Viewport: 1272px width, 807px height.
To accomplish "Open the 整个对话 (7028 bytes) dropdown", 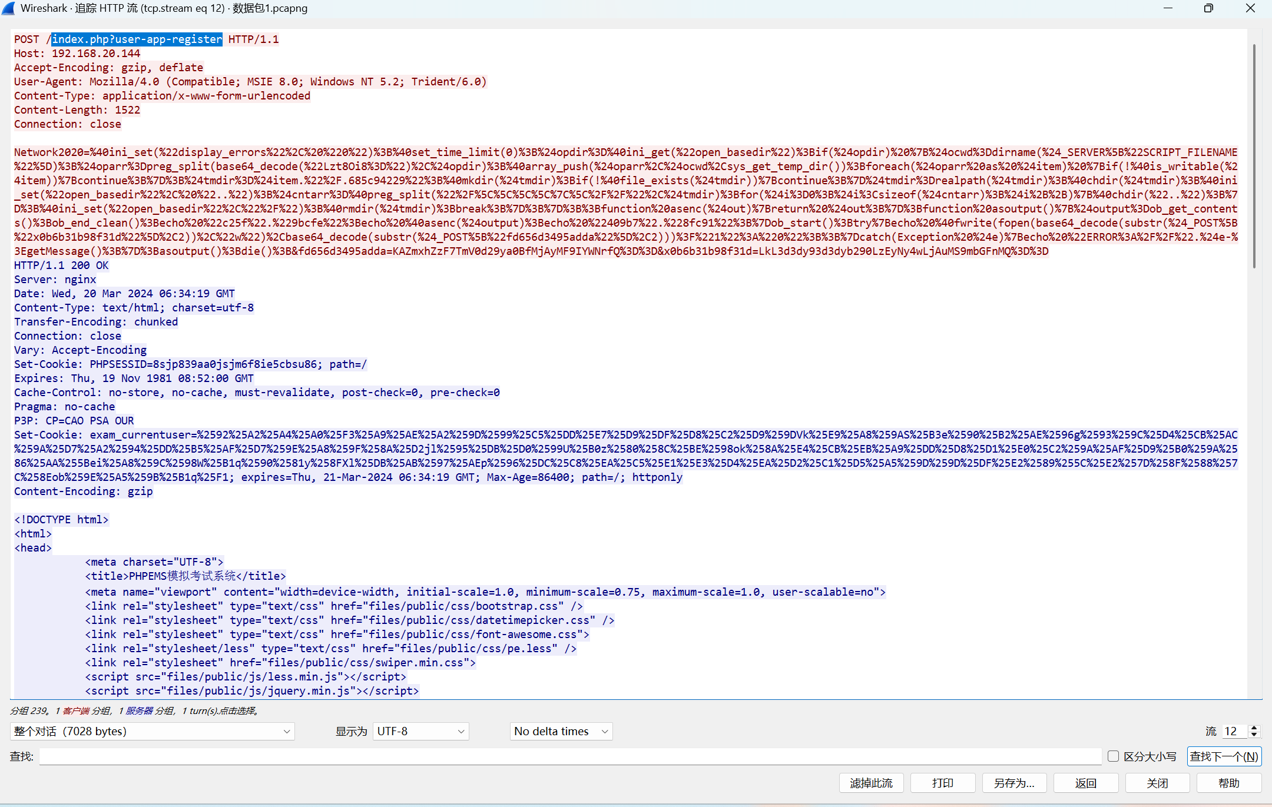I will (x=152, y=731).
